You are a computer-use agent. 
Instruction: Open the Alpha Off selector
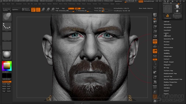click(x=7, y=36)
